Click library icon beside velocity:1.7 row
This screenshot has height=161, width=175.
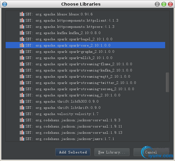(22, 114)
